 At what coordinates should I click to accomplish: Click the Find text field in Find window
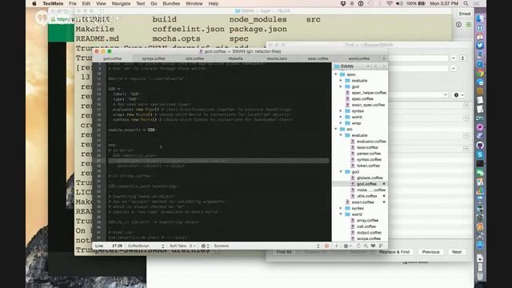click(418, 58)
